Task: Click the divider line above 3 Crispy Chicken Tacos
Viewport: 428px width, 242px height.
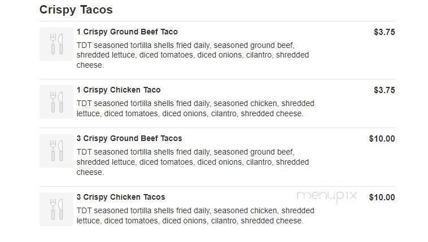Action: coord(217,186)
